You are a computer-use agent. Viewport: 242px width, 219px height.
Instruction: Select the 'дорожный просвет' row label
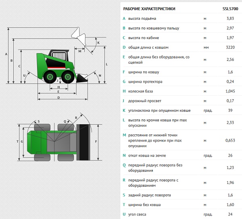145,101
